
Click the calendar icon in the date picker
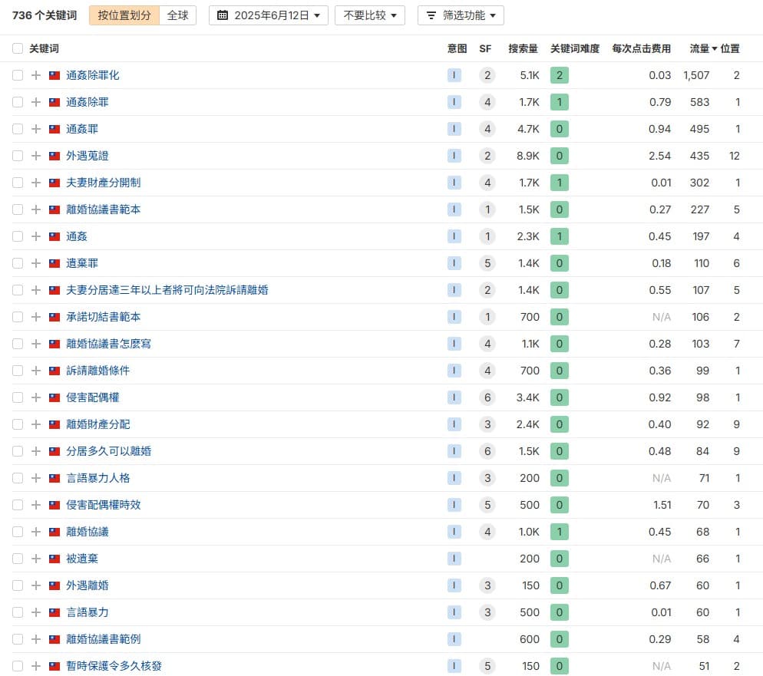click(x=223, y=15)
